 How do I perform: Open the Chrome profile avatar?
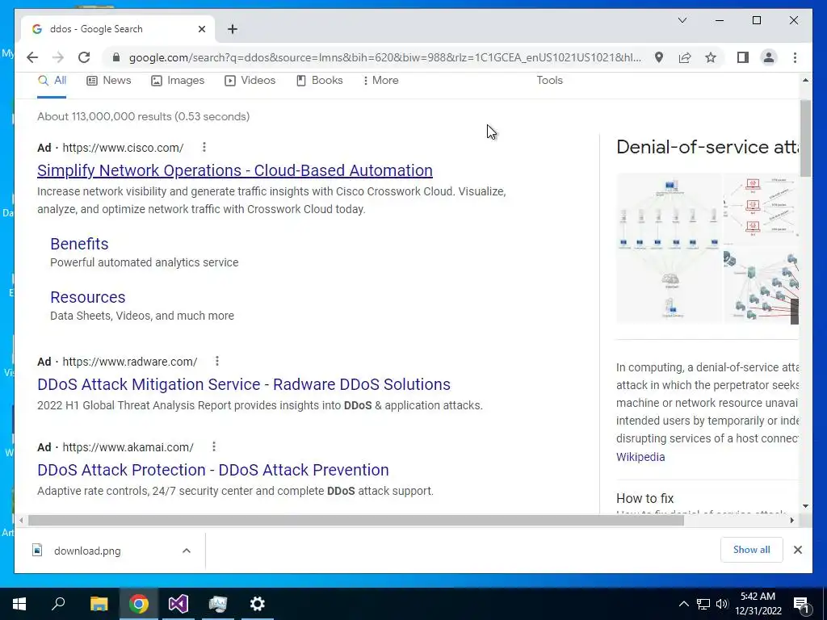tap(769, 57)
